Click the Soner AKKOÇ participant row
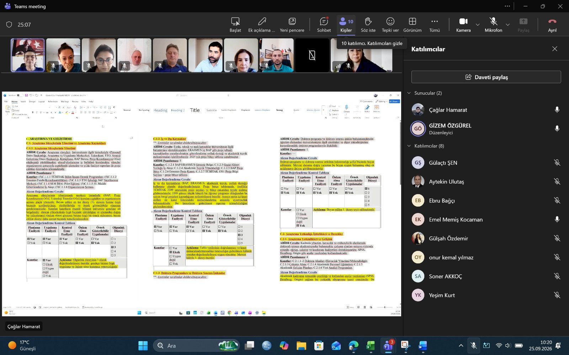 (x=486, y=276)
